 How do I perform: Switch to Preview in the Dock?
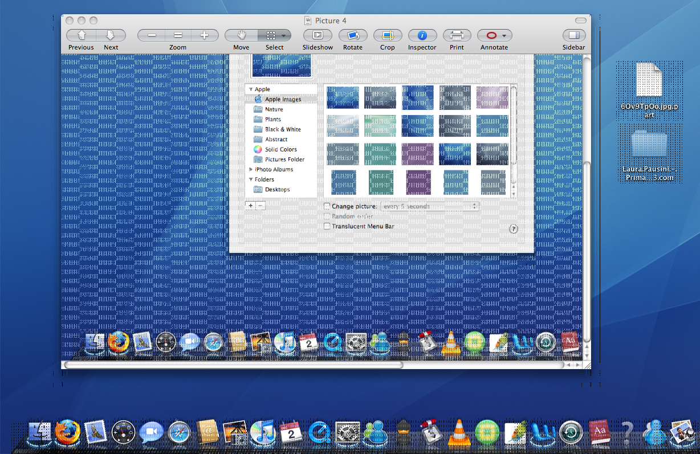(682, 433)
